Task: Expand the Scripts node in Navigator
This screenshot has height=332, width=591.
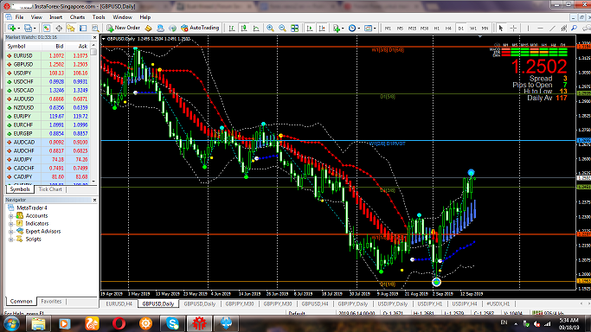Action: (11, 239)
